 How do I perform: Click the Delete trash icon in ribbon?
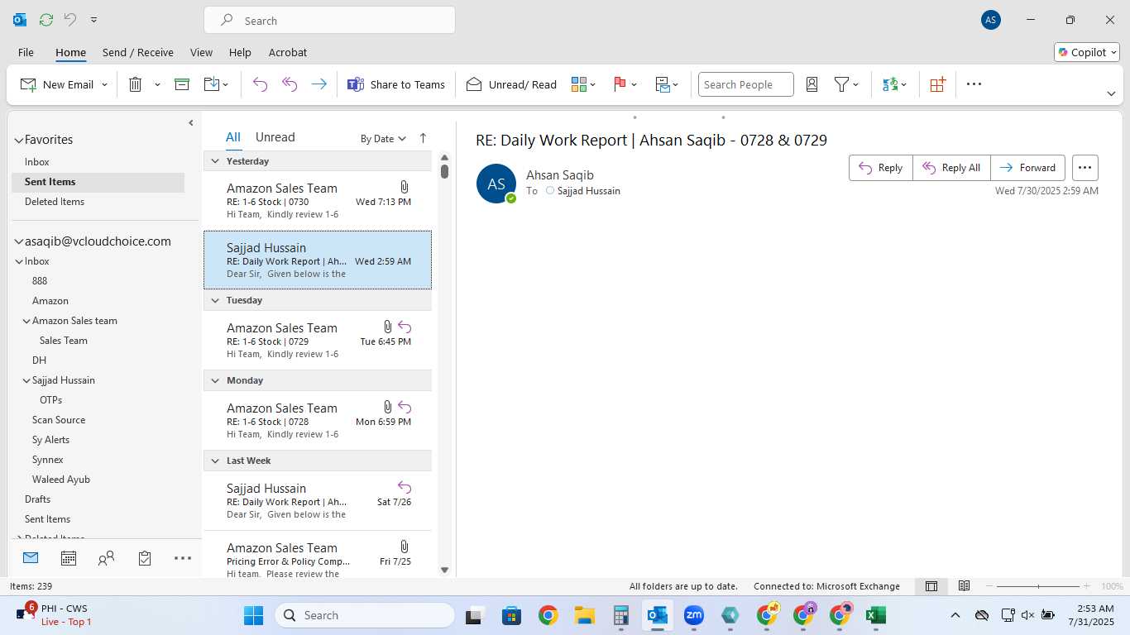coord(136,84)
